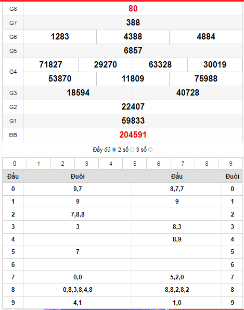Viewport: 244px width, 310px height.
Task: Click the "7,8,8" cell in row 2
Action: pos(78,214)
